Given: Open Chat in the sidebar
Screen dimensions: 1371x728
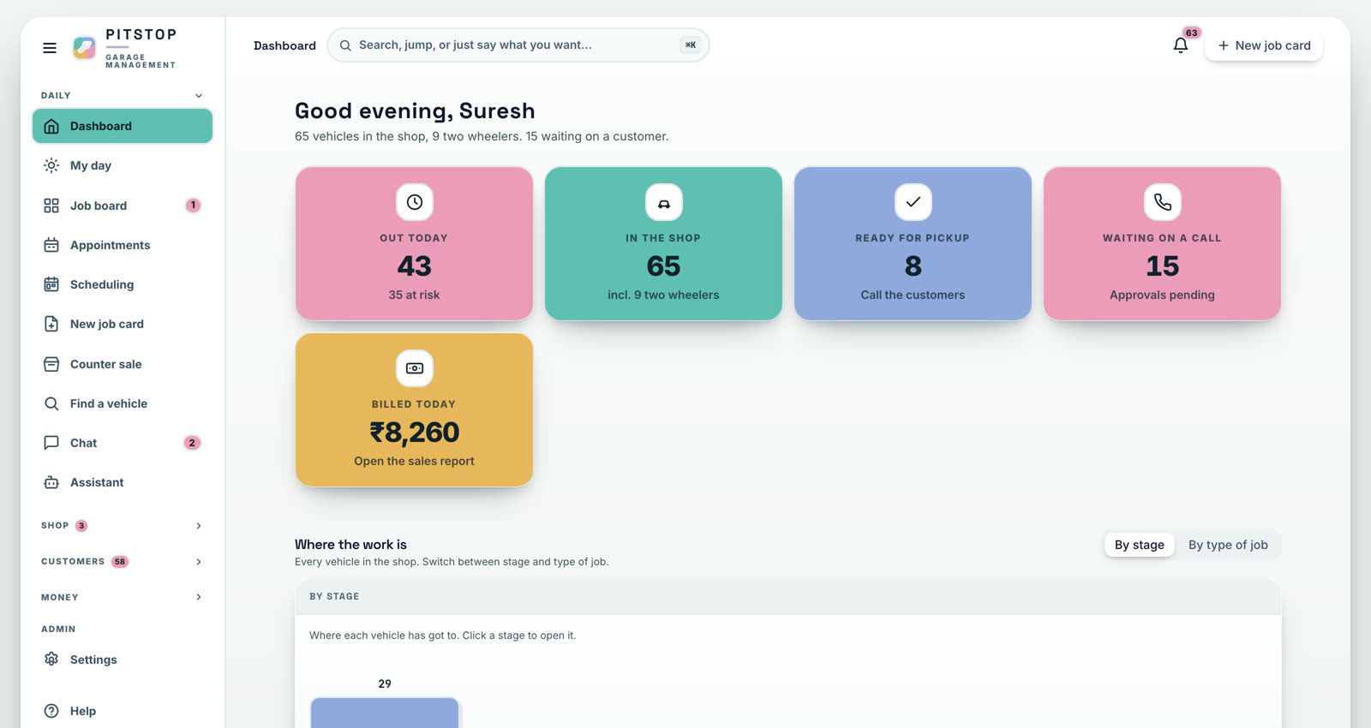Looking at the screenshot, I should pyautogui.click(x=123, y=443).
